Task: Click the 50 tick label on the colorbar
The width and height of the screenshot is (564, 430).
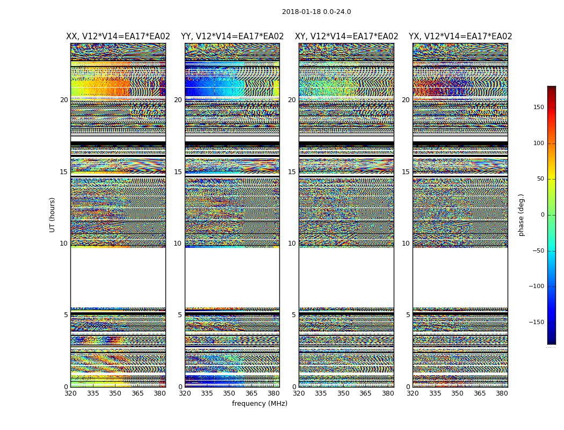Action: (x=540, y=179)
